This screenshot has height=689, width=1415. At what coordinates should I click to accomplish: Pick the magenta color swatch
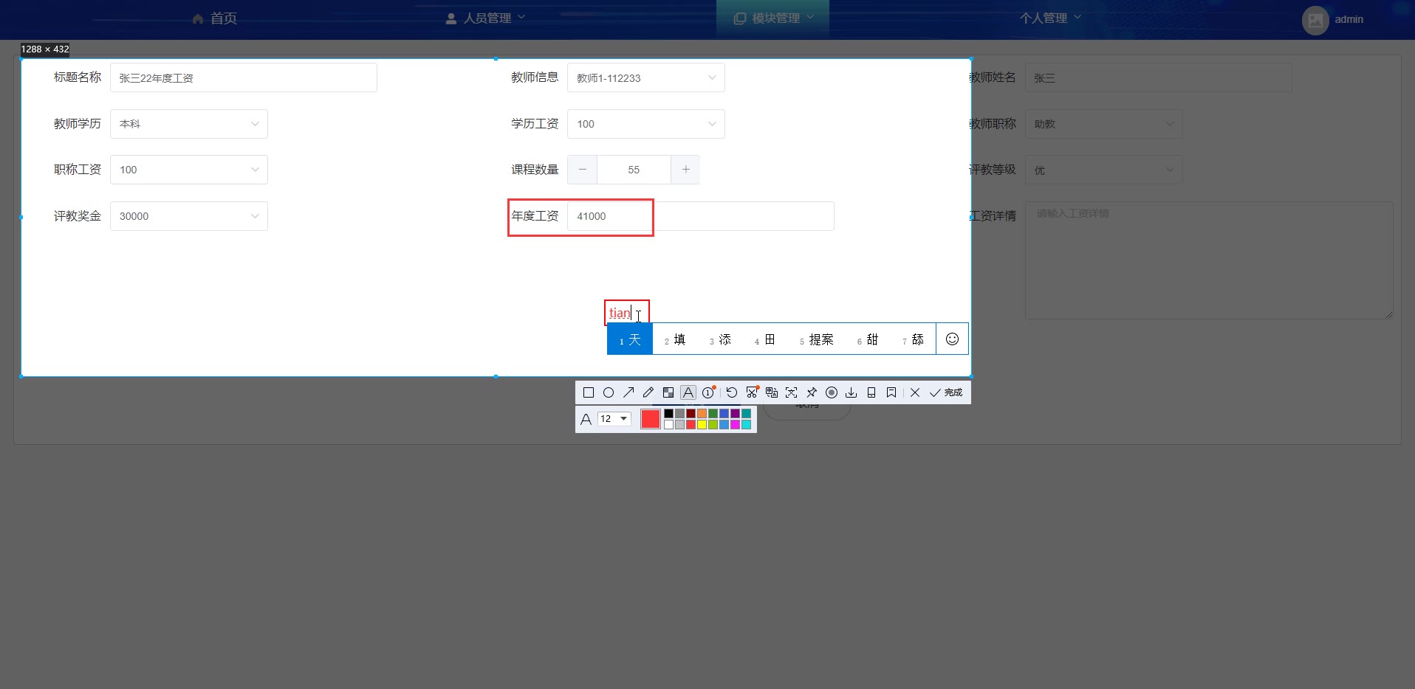pyautogui.click(x=735, y=424)
